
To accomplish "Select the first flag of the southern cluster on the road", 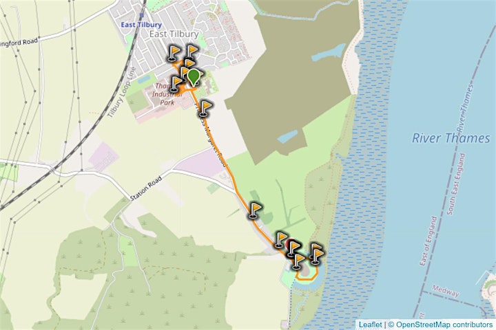I will tap(281, 239).
